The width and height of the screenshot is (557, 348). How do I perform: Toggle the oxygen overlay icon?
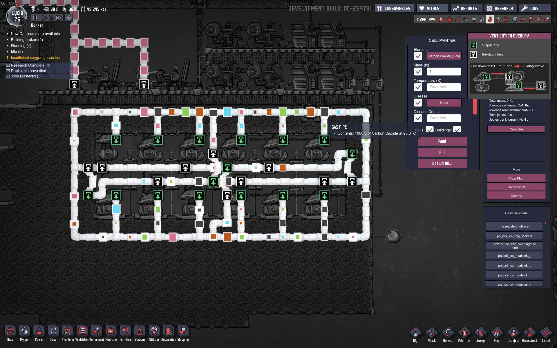point(441,19)
